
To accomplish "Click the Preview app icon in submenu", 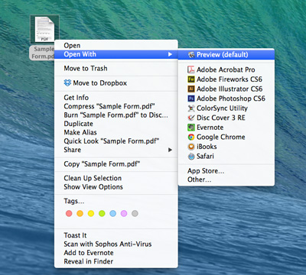I will [x=191, y=55].
